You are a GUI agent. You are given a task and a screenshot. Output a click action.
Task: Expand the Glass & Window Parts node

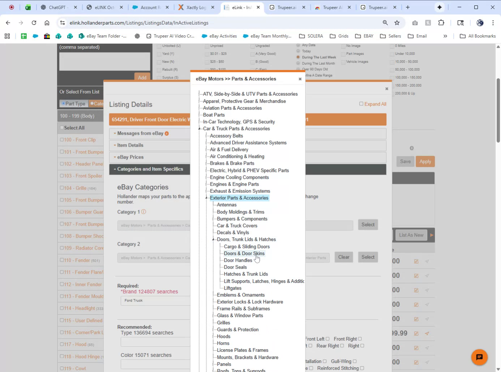(213, 316)
